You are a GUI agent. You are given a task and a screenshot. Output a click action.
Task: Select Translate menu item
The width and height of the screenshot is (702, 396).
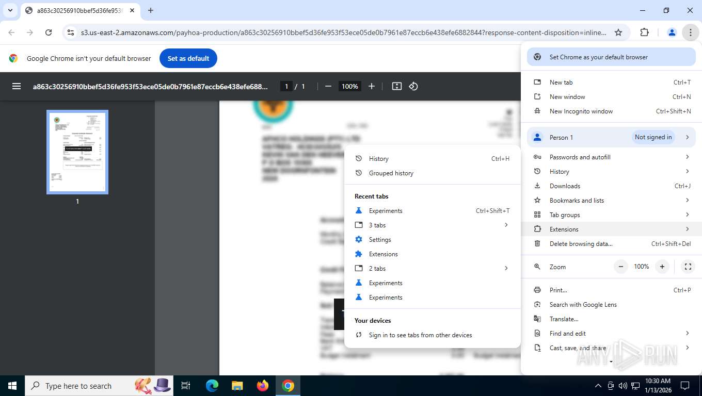coord(611,319)
